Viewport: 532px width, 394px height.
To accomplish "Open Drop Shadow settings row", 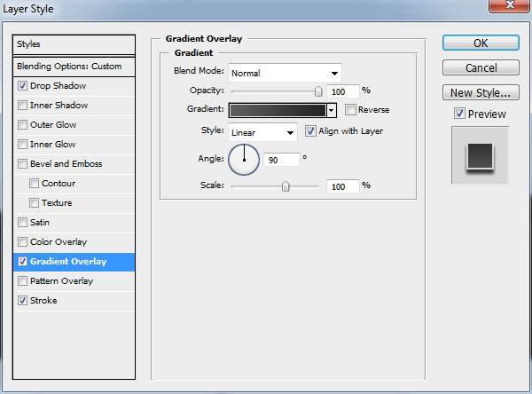I will coord(74,86).
